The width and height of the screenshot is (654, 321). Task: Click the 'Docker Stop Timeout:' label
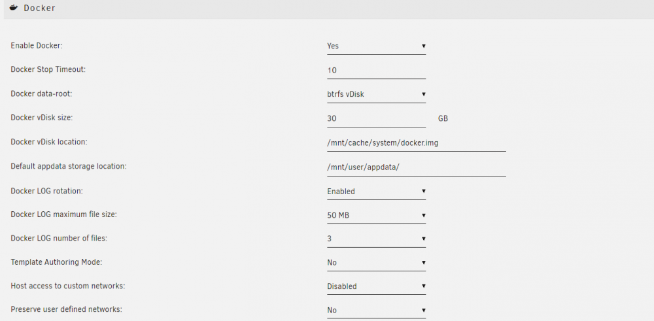[x=48, y=69]
